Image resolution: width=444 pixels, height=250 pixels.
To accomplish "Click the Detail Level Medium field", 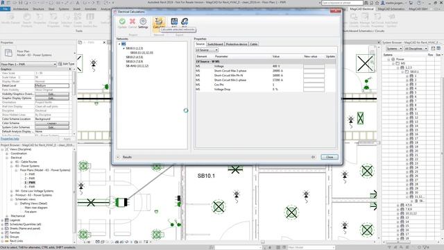I will pyautogui.click(x=52, y=85).
